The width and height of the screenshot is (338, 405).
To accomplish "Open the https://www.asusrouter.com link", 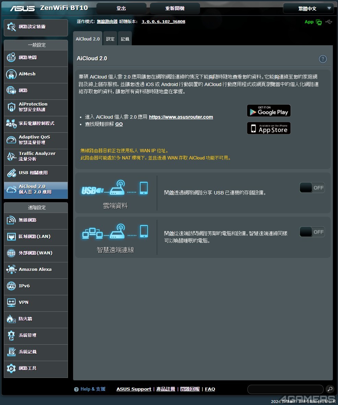I will 181,117.
